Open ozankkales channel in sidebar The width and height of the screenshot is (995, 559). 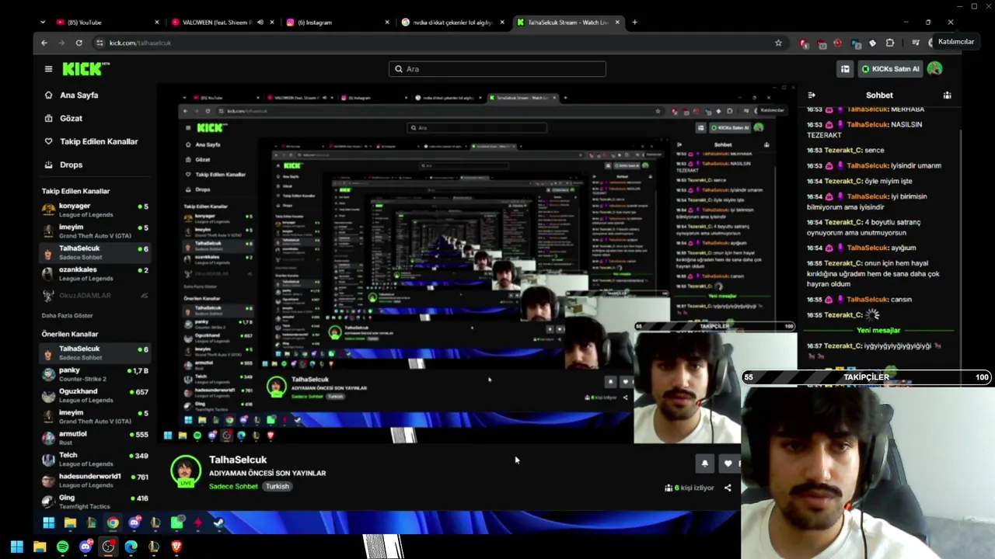pos(95,273)
